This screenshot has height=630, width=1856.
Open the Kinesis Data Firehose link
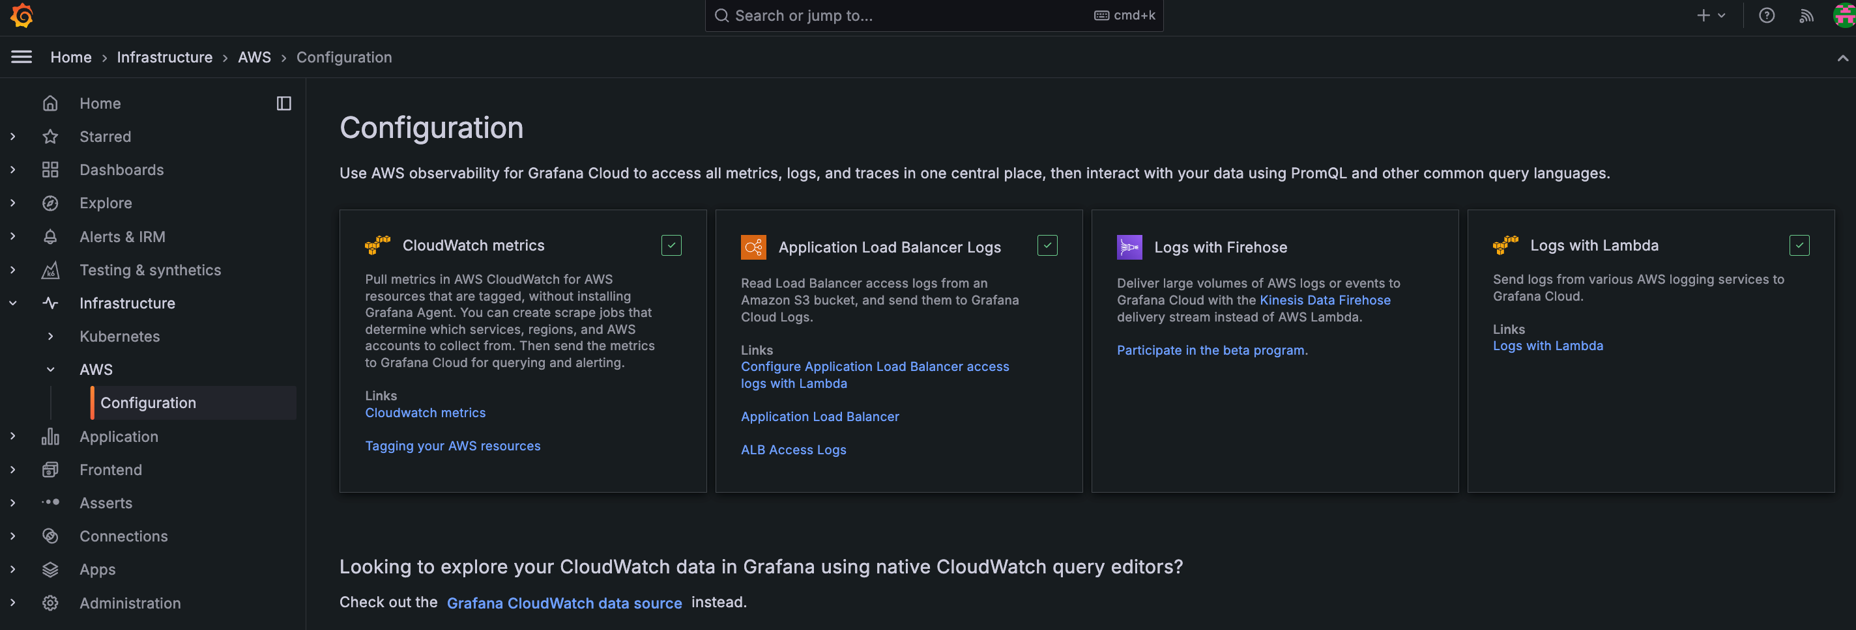pos(1324,300)
